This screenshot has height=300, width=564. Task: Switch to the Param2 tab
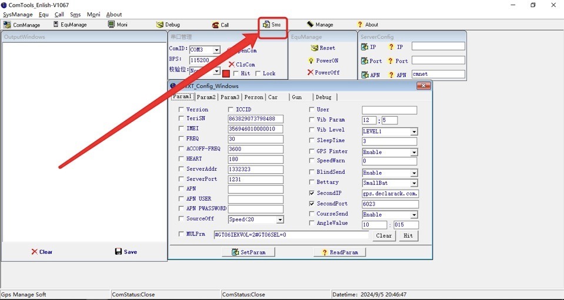(206, 97)
